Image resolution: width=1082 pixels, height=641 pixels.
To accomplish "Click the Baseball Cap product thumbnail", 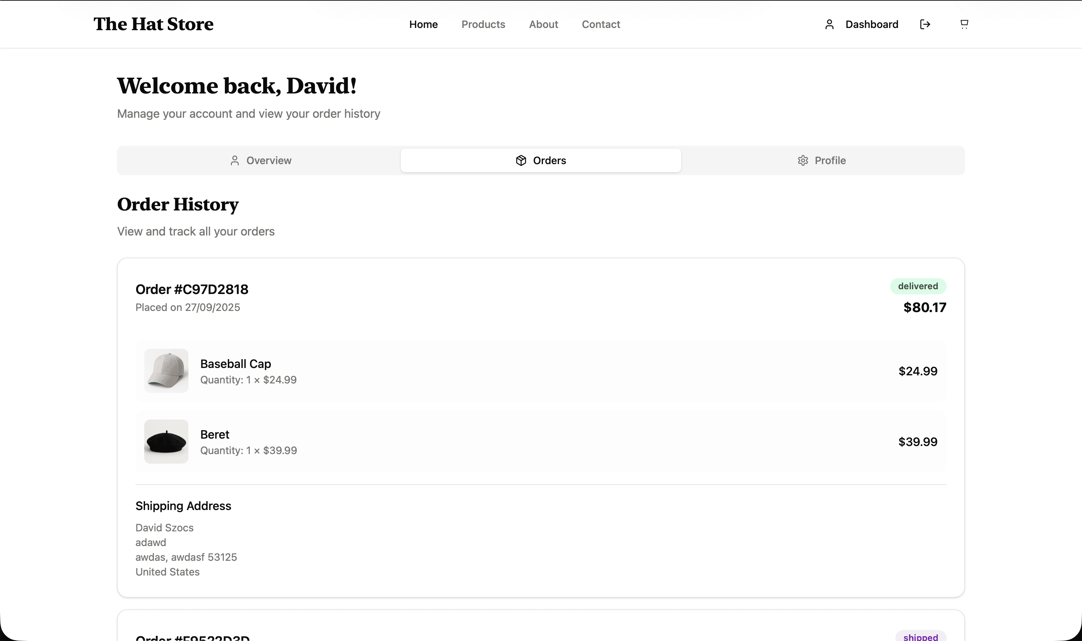I will [166, 371].
